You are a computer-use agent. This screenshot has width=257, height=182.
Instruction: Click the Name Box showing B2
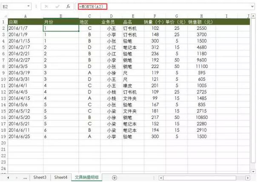pyautogui.click(x=13, y=7)
